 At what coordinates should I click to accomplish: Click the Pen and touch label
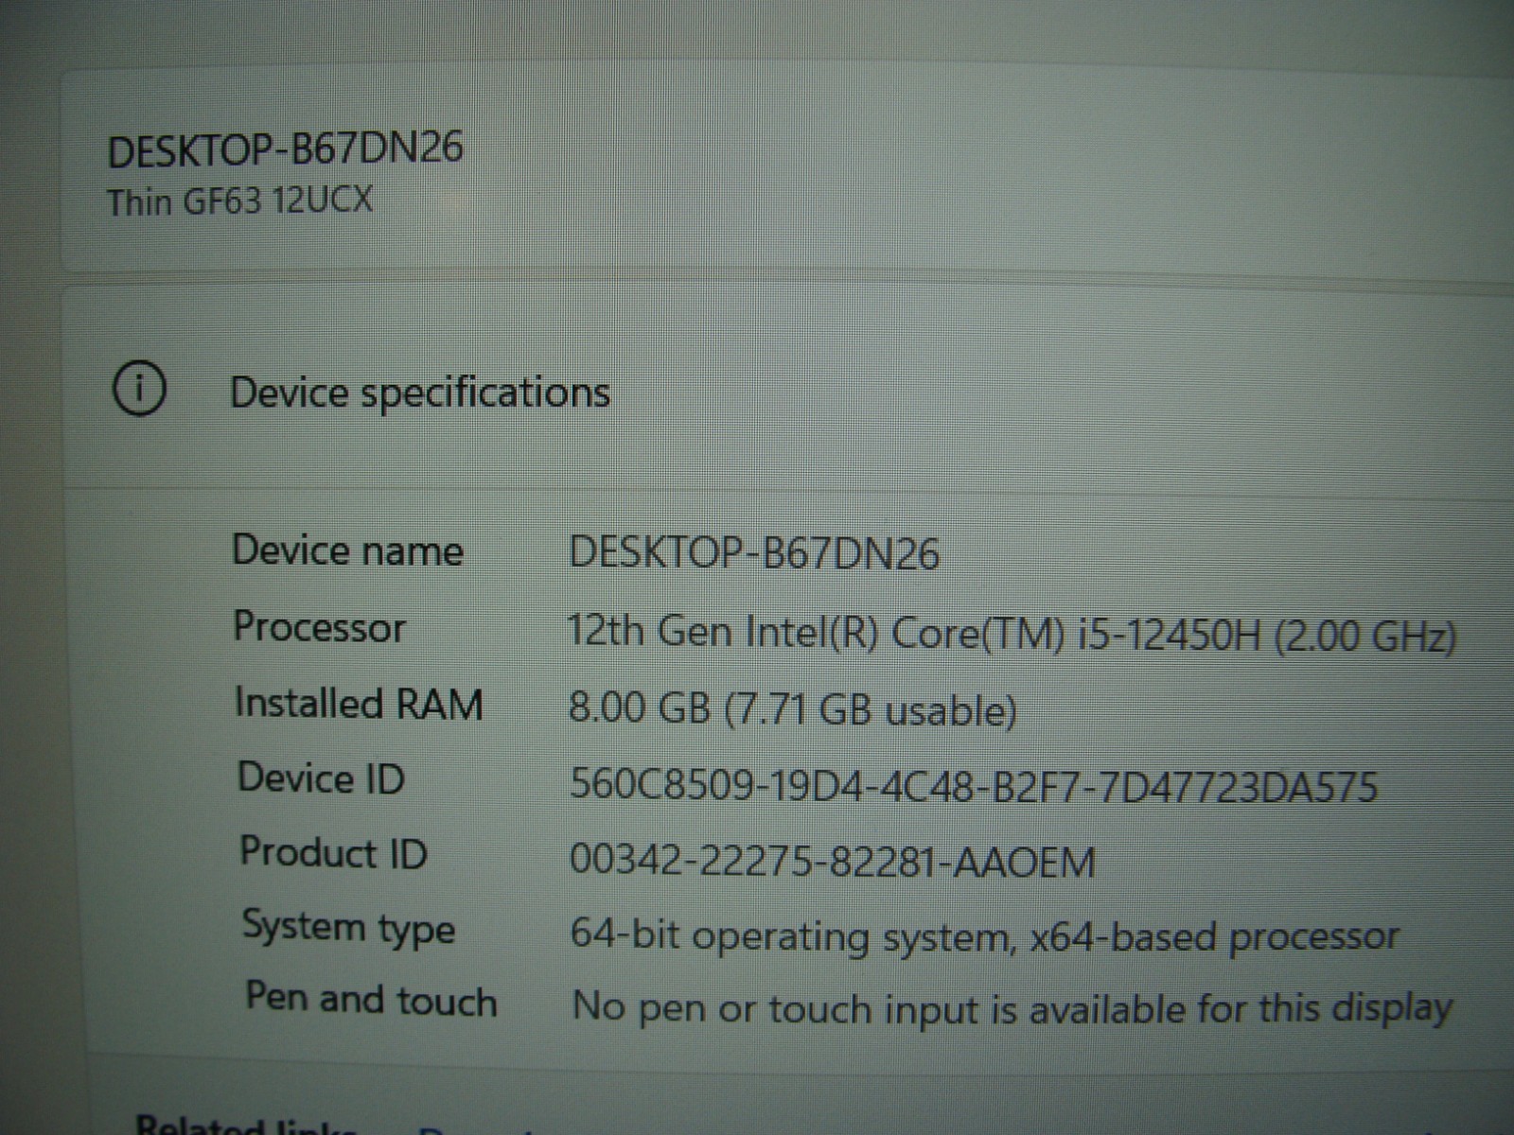pyautogui.click(x=371, y=1001)
